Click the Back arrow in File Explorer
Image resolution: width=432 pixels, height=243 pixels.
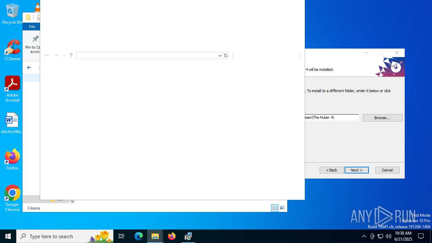pyautogui.click(x=29, y=67)
